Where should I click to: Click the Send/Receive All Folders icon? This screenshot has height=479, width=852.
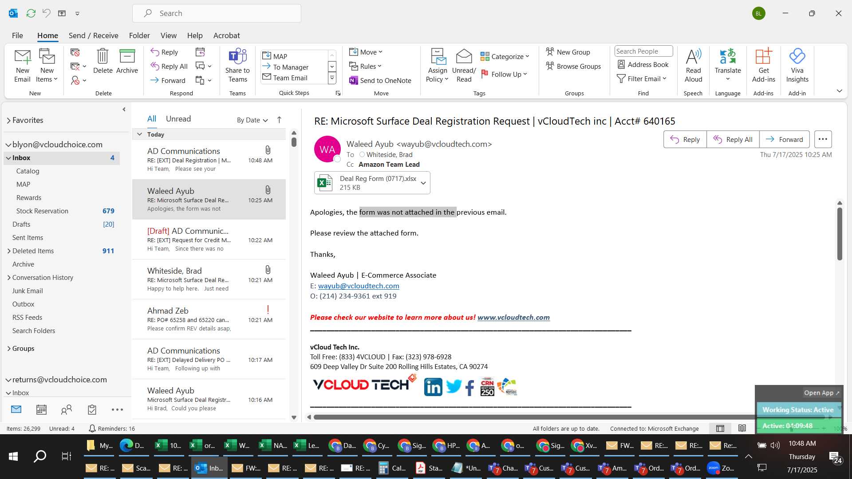click(31, 13)
